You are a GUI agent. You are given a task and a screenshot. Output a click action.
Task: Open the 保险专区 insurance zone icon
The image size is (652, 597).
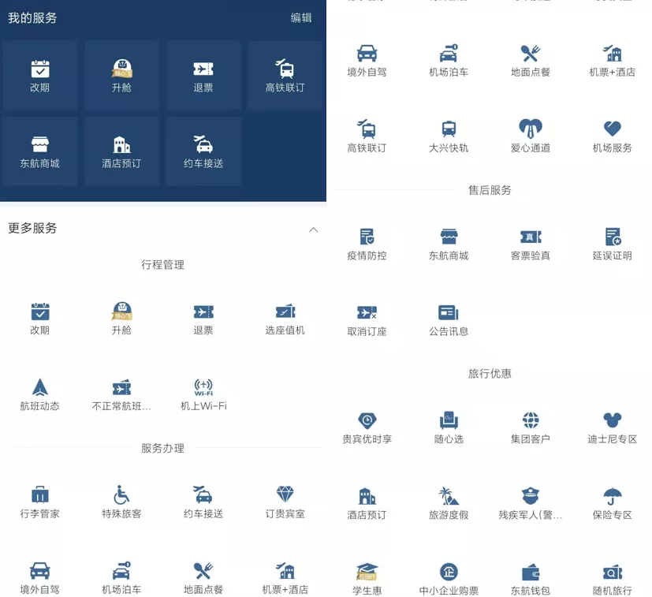tap(610, 505)
